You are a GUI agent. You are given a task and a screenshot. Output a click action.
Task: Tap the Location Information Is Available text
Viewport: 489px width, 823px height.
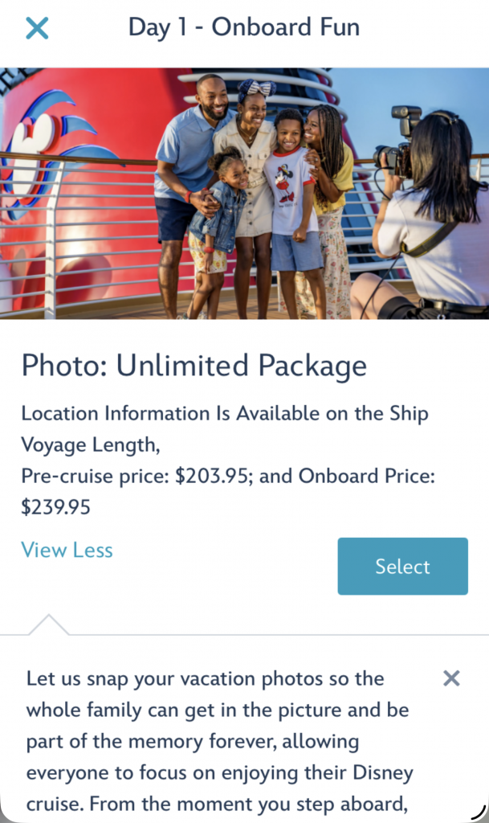coord(225,414)
